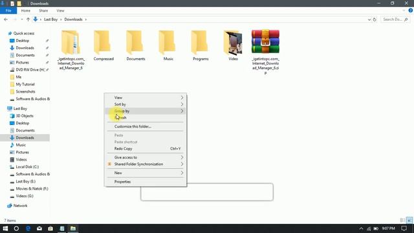This screenshot has width=414, height=233.
Task: Open the File ribbon tab
Action: 8,10
